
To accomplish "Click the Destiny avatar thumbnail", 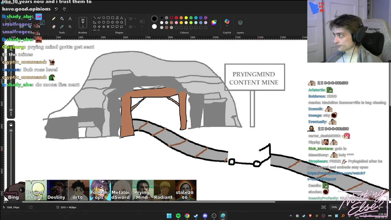I will pyautogui.click(x=57, y=190).
